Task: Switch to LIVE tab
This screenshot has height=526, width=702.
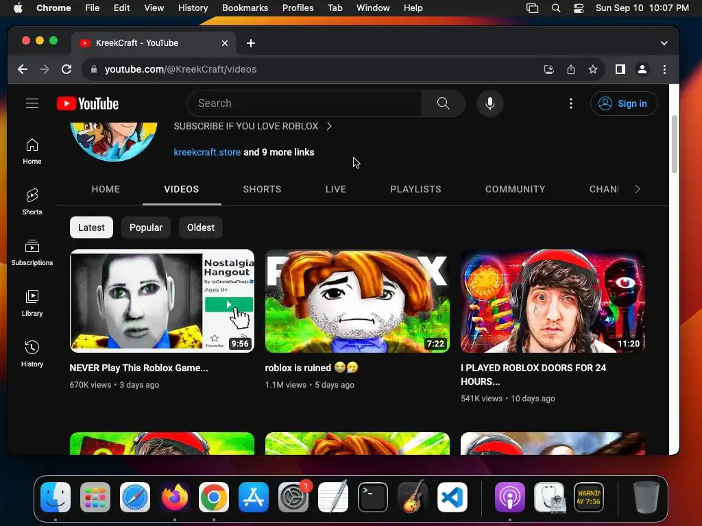Action: [x=336, y=189]
